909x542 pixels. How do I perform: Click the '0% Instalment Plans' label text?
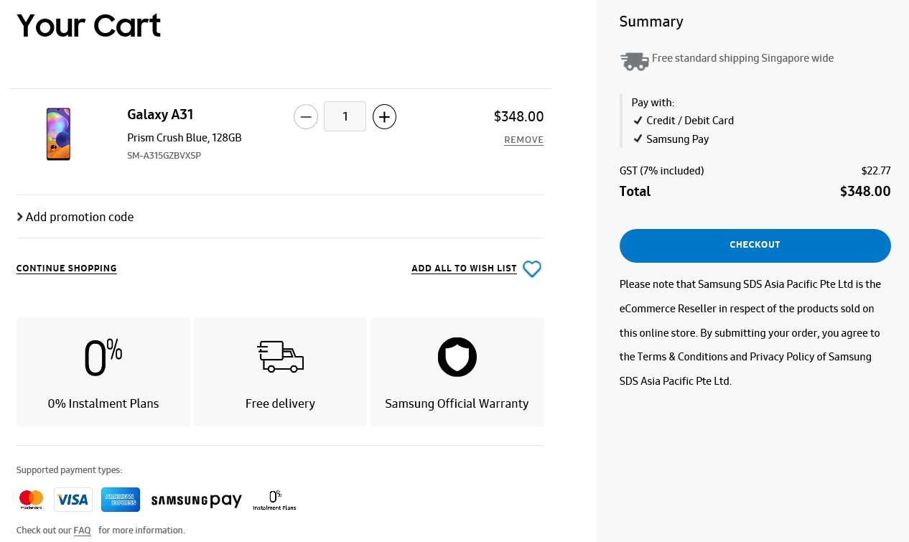point(103,403)
